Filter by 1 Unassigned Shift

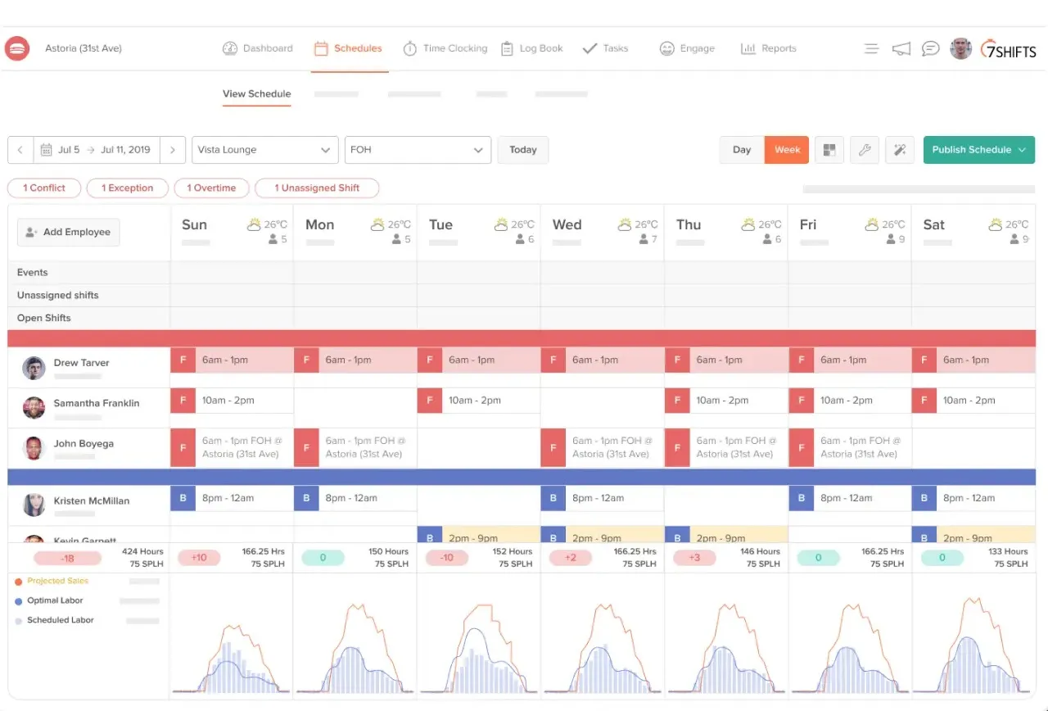tap(317, 188)
